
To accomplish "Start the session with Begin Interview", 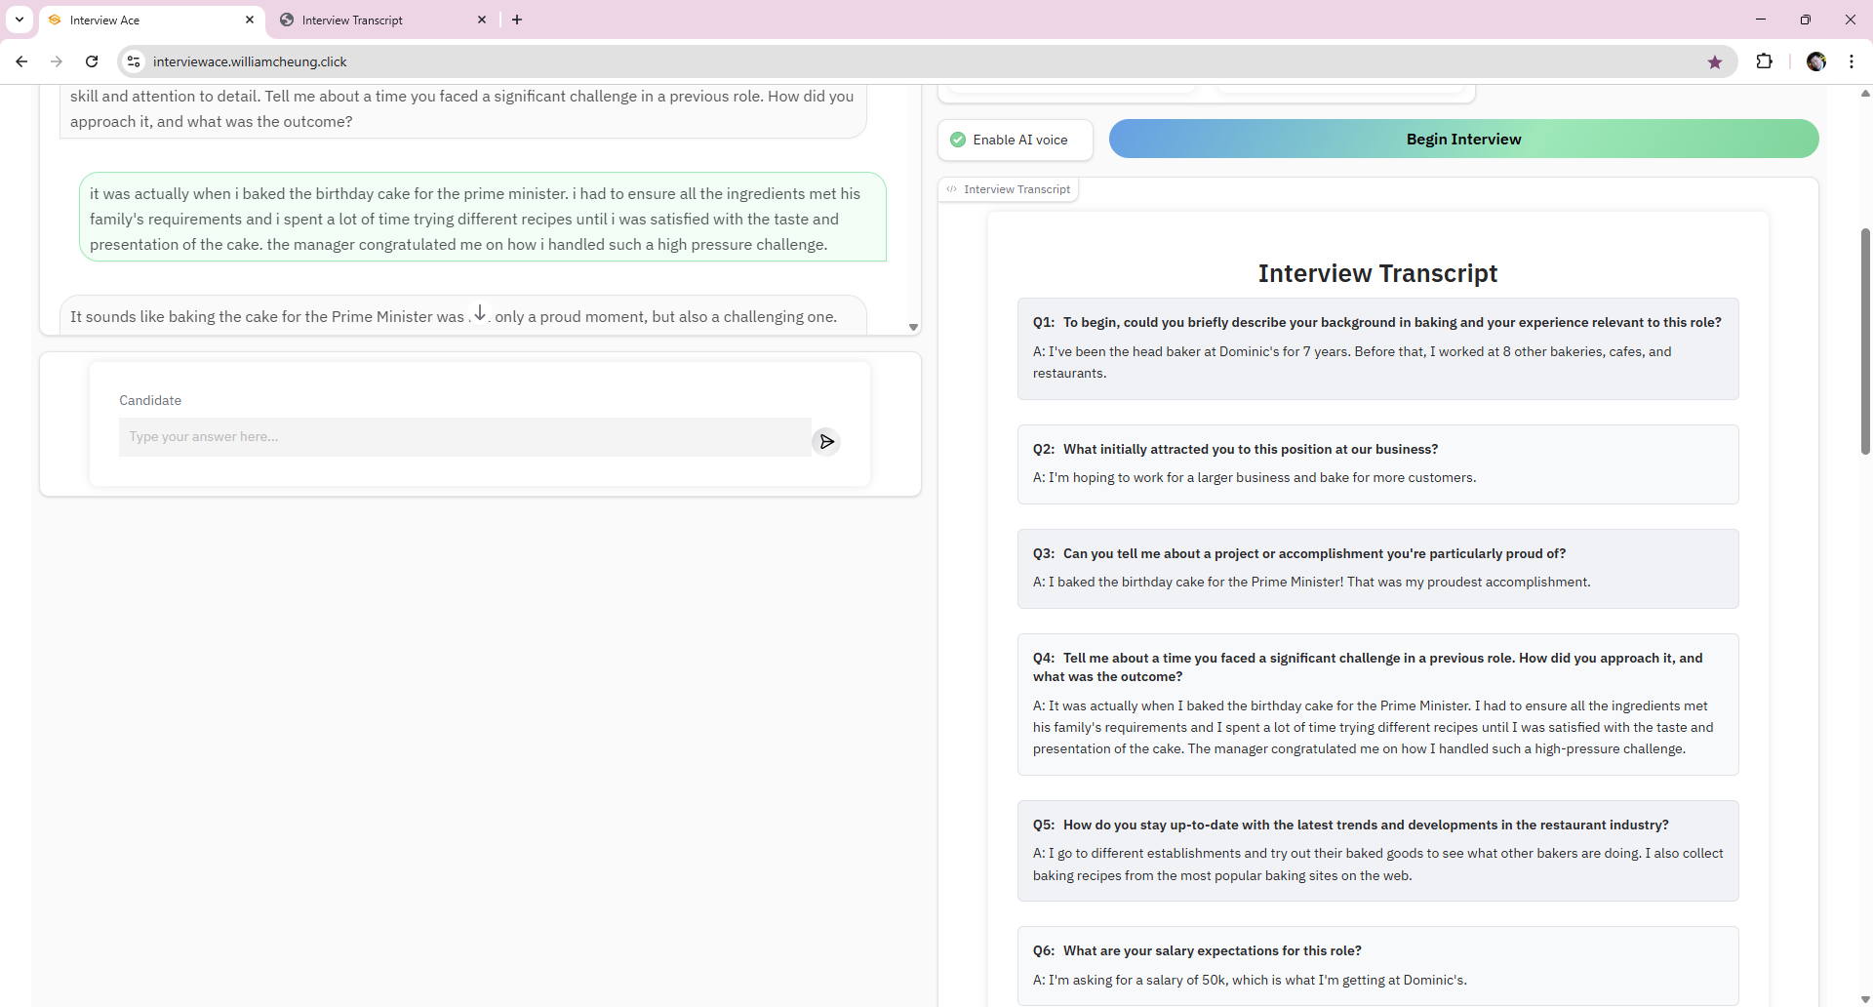I will [1463, 139].
